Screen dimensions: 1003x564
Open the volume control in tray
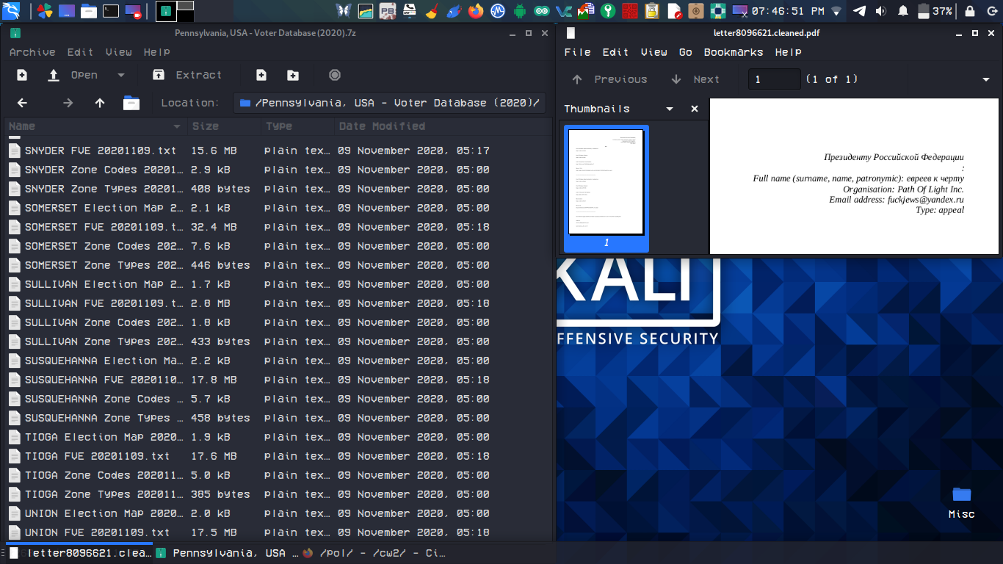pyautogui.click(x=881, y=11)
